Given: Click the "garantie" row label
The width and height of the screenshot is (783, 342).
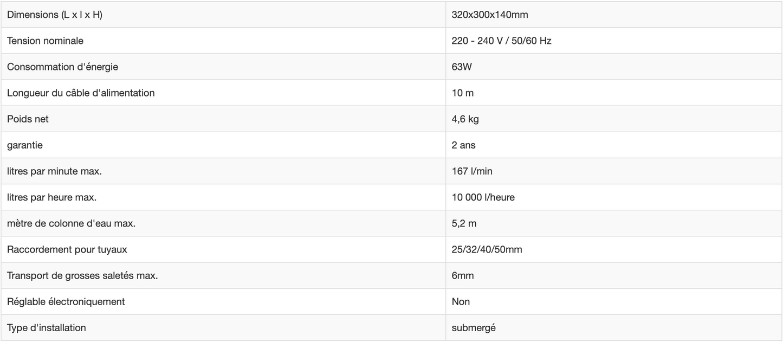Looking at the screenshot, I should coord(25,145).
